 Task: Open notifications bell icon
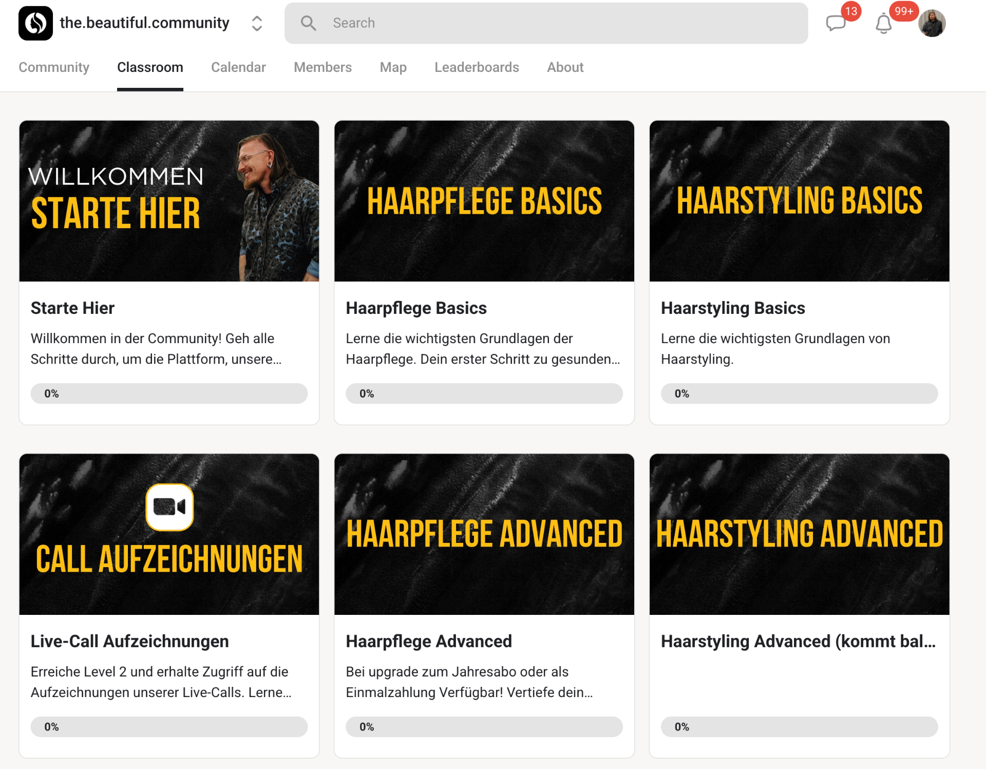(883, 24)
